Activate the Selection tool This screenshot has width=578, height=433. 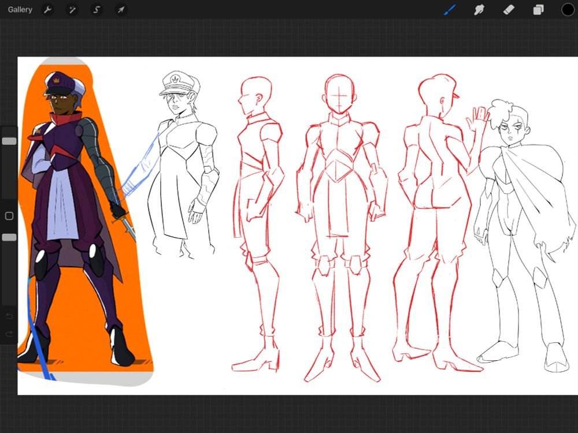click(x=97, y=10)
